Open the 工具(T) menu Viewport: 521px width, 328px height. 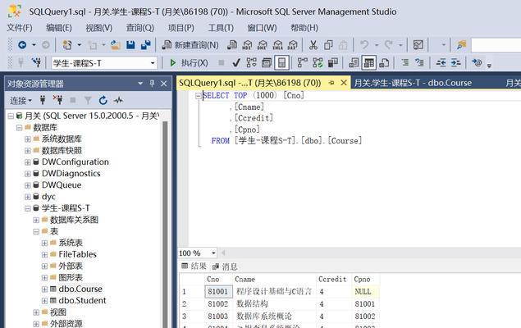click(221, 28)
